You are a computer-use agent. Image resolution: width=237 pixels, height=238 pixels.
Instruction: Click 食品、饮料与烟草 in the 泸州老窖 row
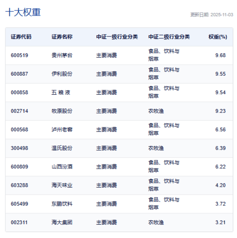pos(164,129)
